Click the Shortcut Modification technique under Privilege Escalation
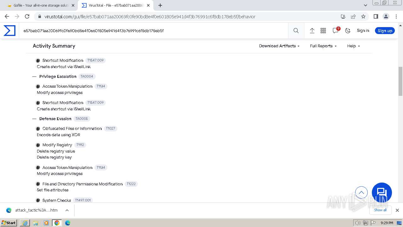This screenshot has width=403, height=227. [x=63, y=102]
